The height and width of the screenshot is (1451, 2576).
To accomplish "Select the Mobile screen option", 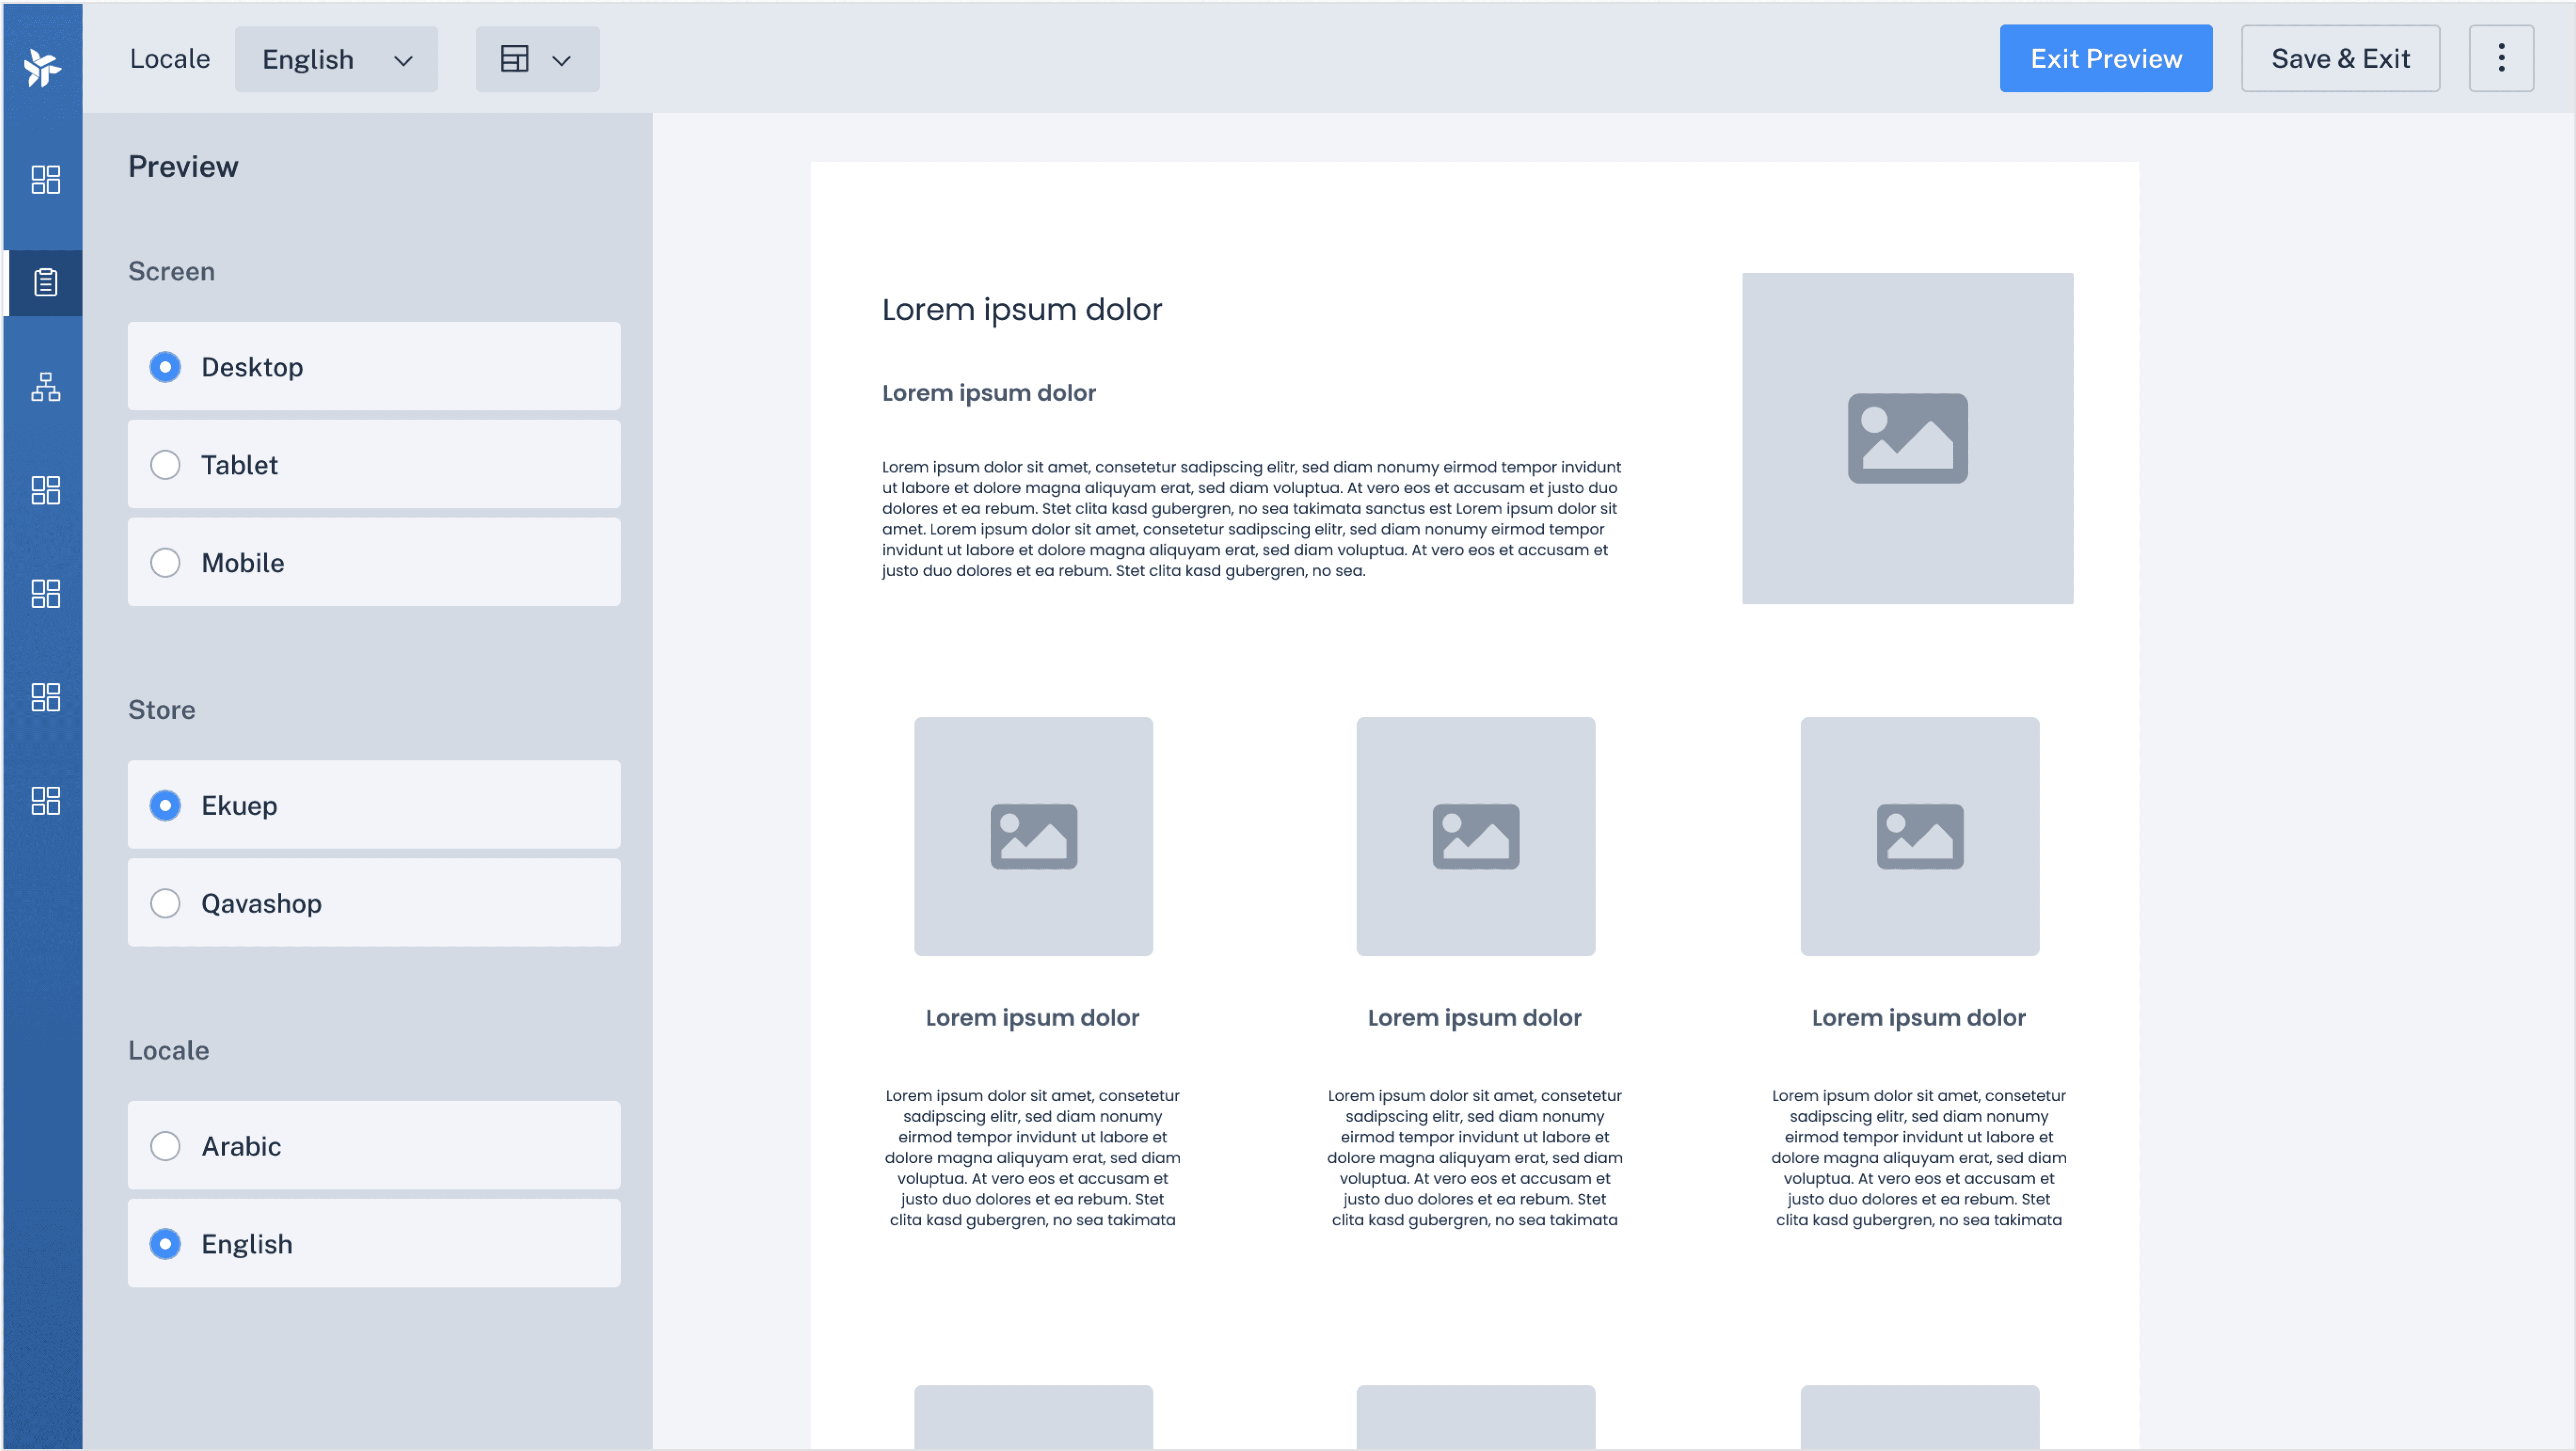I will (x=165, y=563).
